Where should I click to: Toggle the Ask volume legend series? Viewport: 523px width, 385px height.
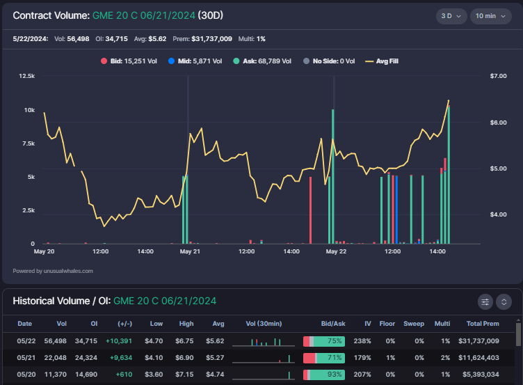pos(262,61)
